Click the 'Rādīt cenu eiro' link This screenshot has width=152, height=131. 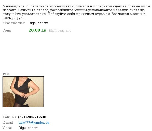[60, 31]
